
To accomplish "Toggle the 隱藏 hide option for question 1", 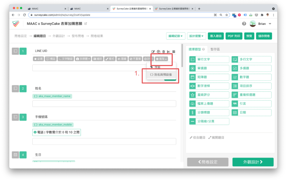I will (122, 59).
